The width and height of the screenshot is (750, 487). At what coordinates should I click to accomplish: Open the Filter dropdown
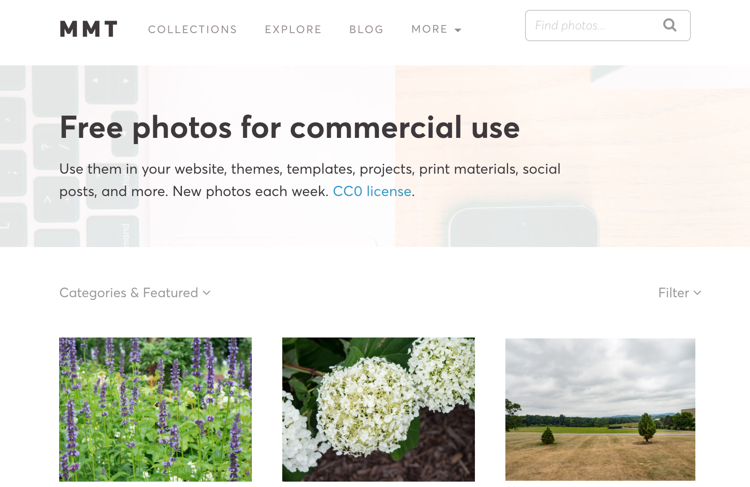click(x=680, y=293)
